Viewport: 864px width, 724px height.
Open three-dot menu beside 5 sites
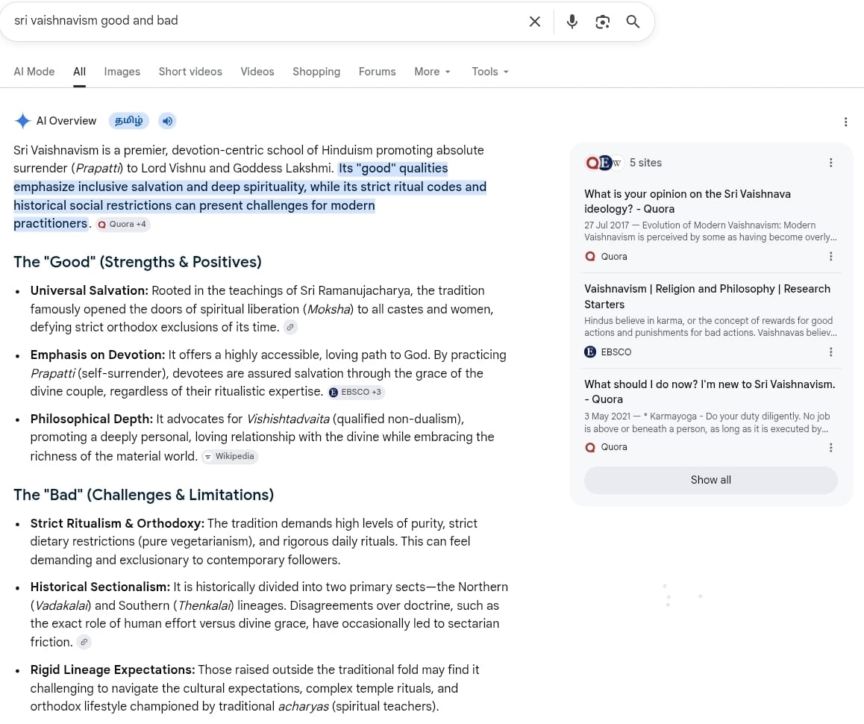831,163
